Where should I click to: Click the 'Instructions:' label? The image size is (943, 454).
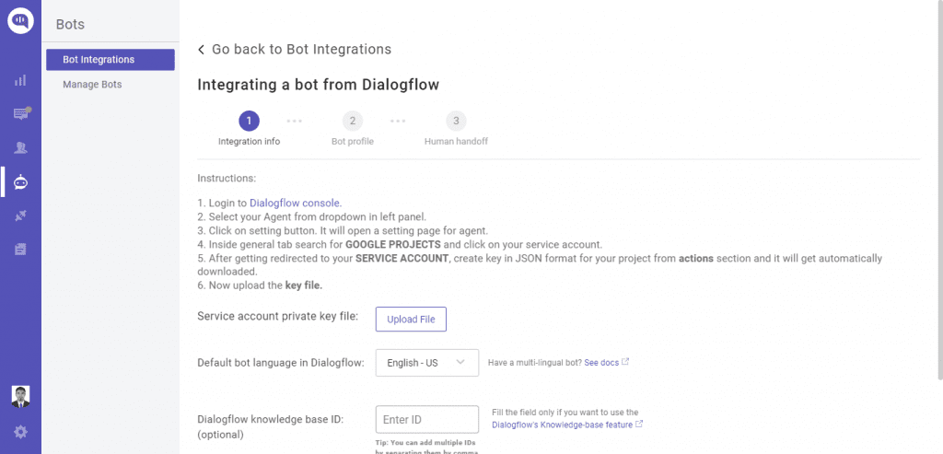click(227, 178)
